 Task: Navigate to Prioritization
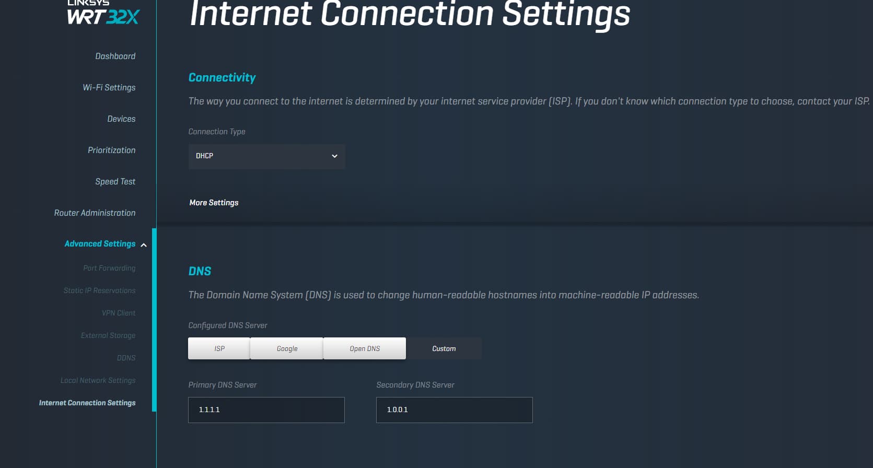(x=112, y=150)
